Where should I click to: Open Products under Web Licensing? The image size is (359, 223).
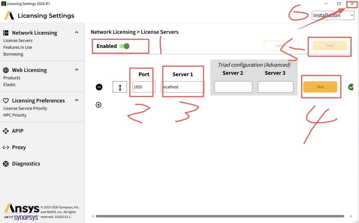(12, 78)
